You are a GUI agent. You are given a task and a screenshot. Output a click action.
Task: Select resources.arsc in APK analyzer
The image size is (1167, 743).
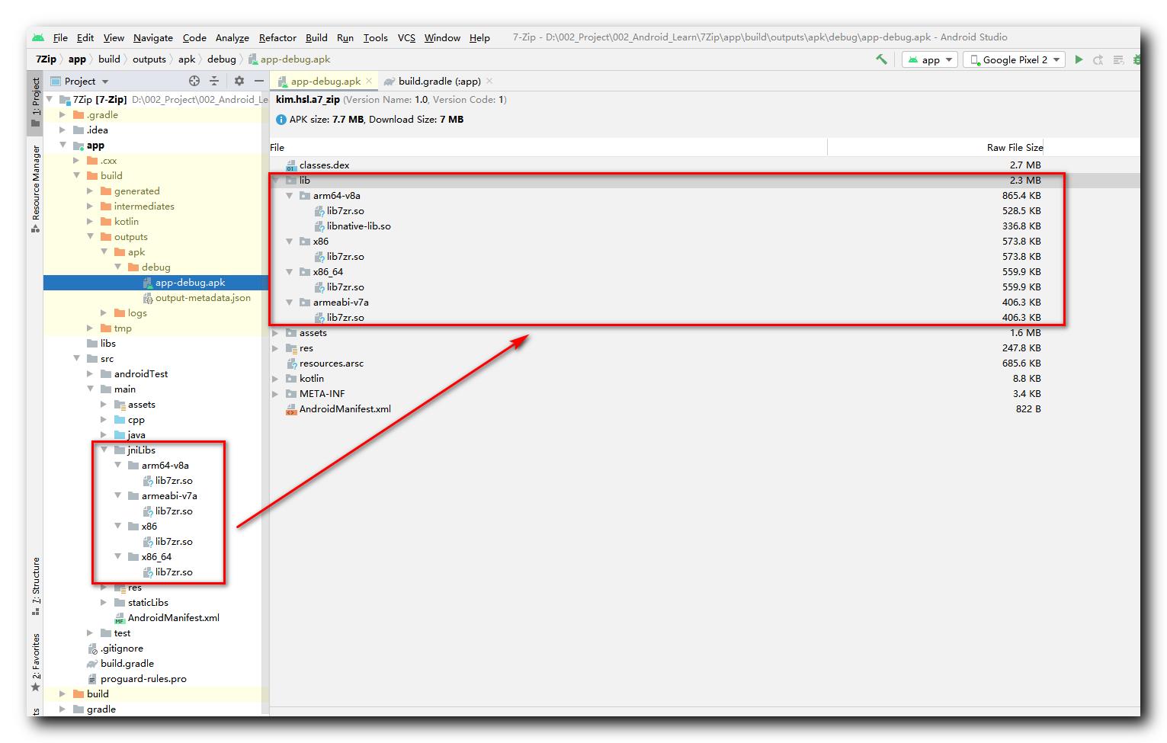click(331, 363)
